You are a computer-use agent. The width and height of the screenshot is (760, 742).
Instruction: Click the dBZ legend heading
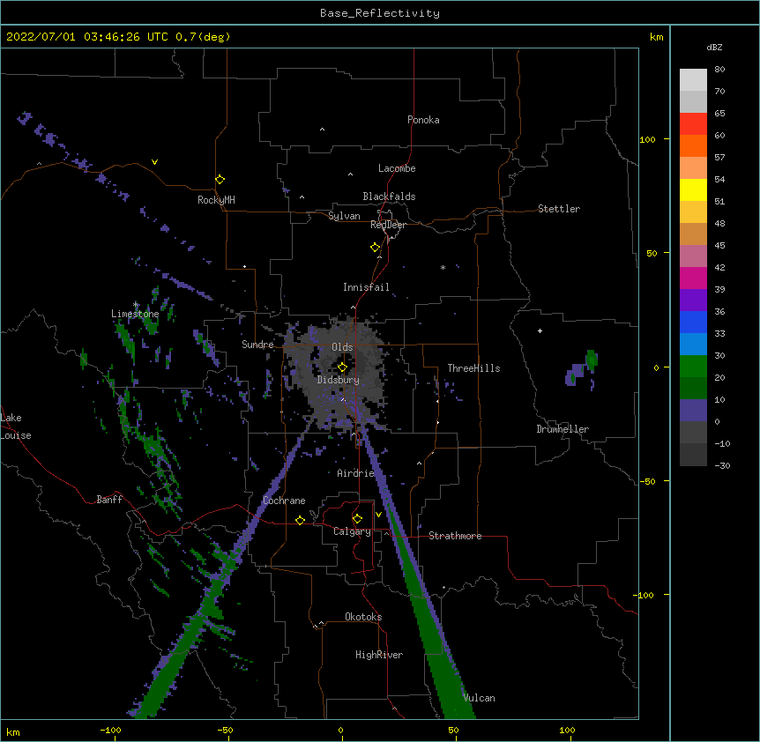(714, 47)
